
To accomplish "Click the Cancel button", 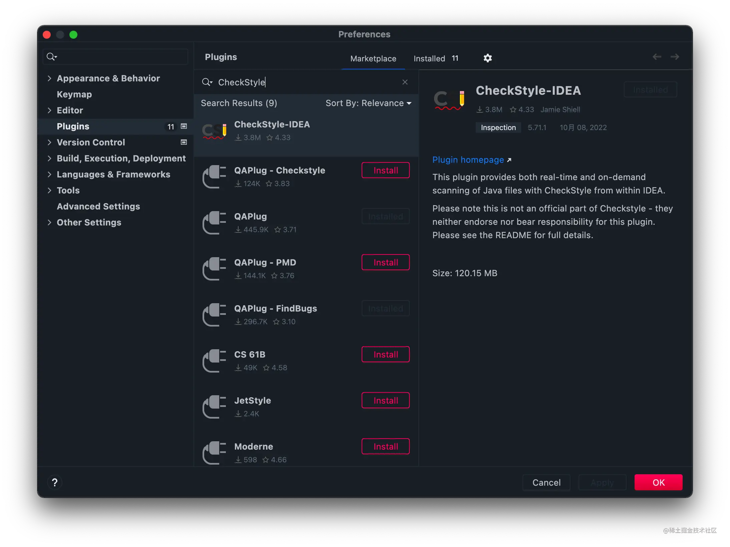I will 546,482.
